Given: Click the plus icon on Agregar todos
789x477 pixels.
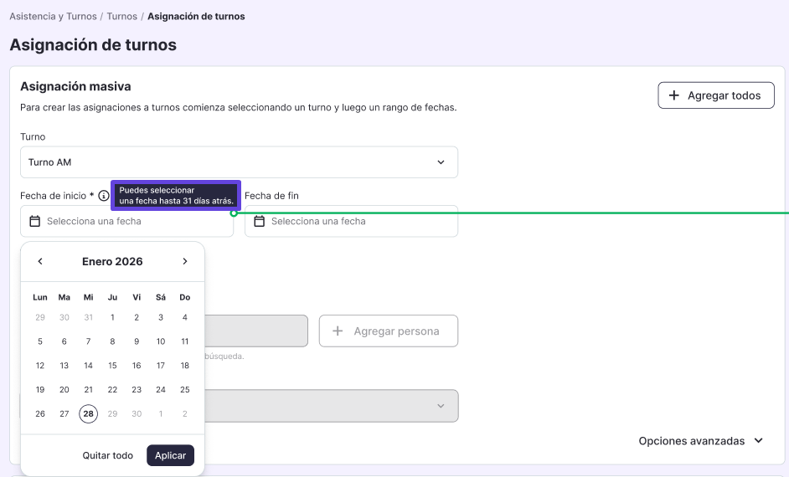Looking at the screenshot, I should coord(673,95).
